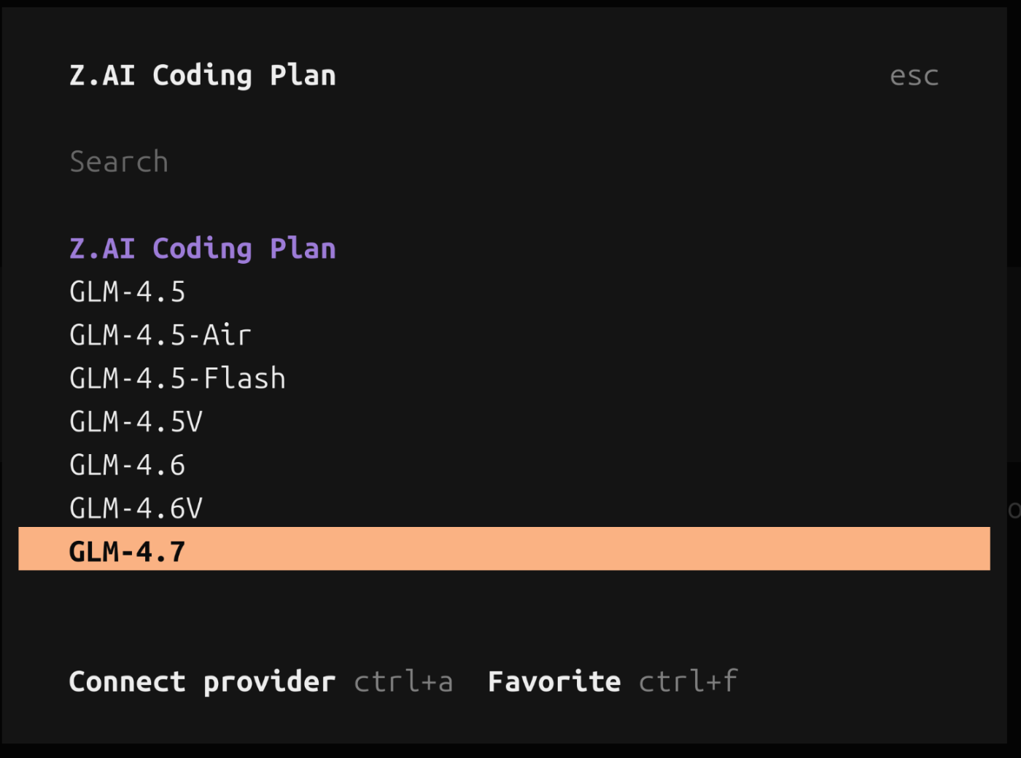1021x758 pixels.
Task: Focus the Search input field
Action: tap(292, 161)
